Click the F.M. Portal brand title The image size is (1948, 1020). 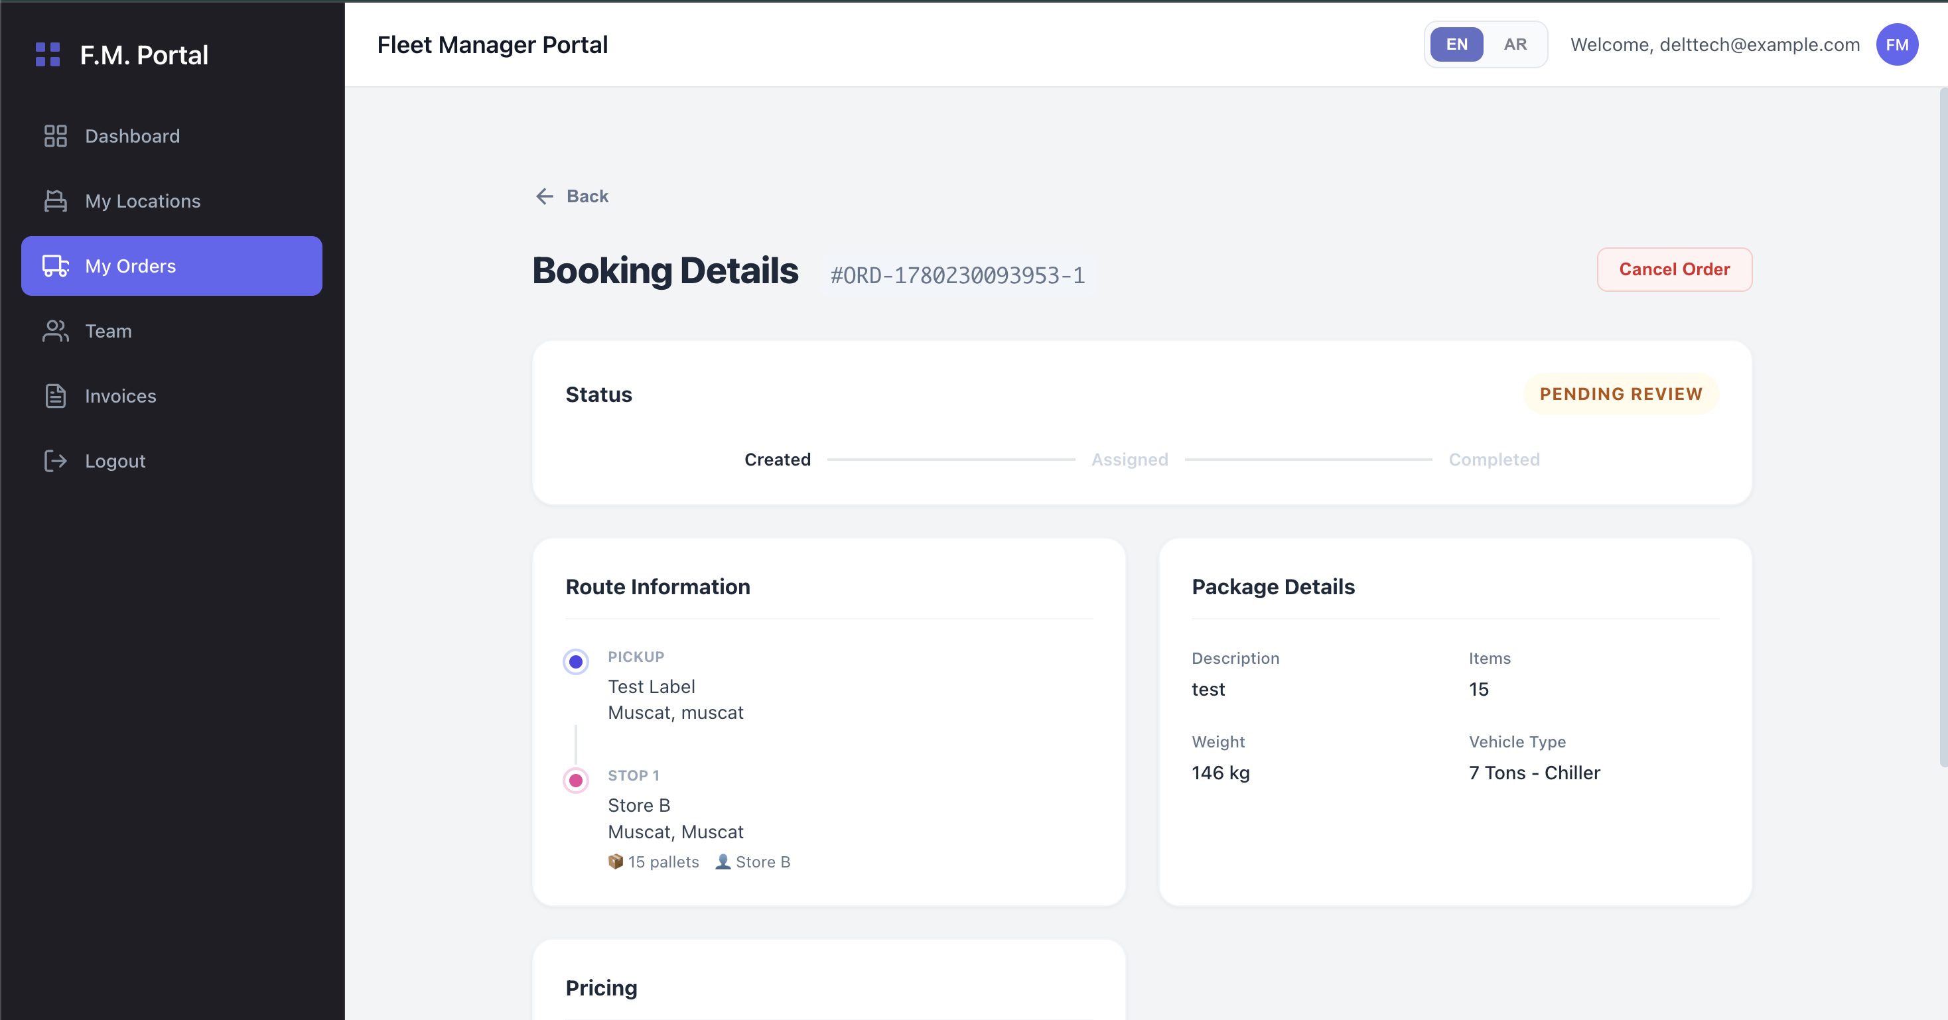click(x=144, y=55)
